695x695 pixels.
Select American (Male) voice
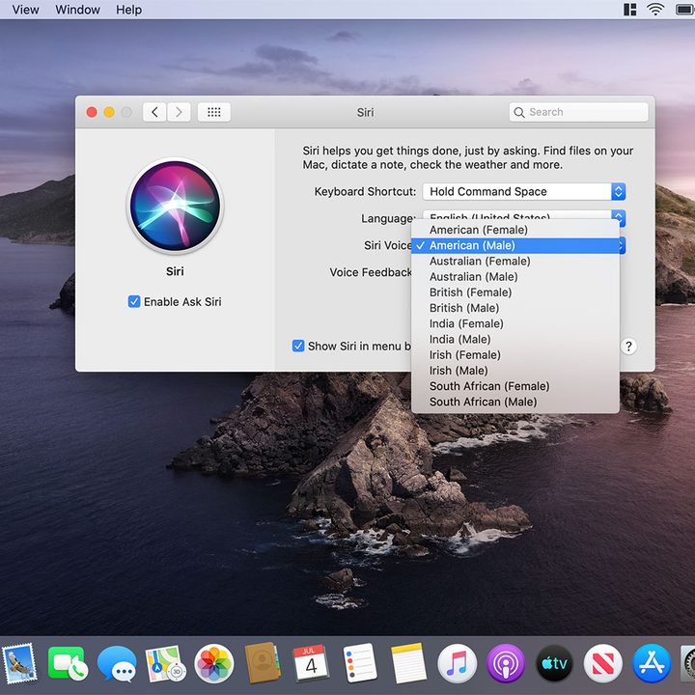(515, 245)
